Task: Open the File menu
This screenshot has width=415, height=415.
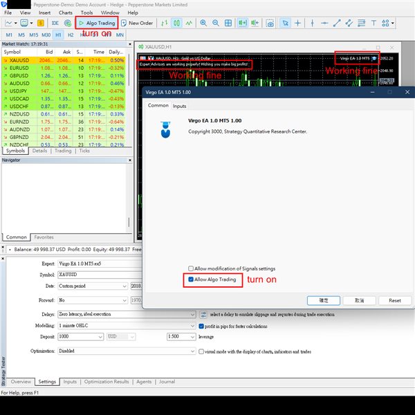Action: [8, 12]
